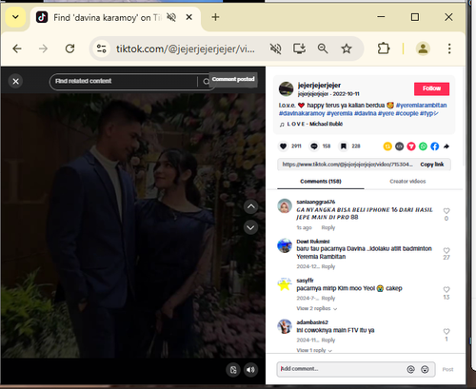Switch to the Creator videos tab
Viewport: 476px width, 389px height.
(407, 182)
